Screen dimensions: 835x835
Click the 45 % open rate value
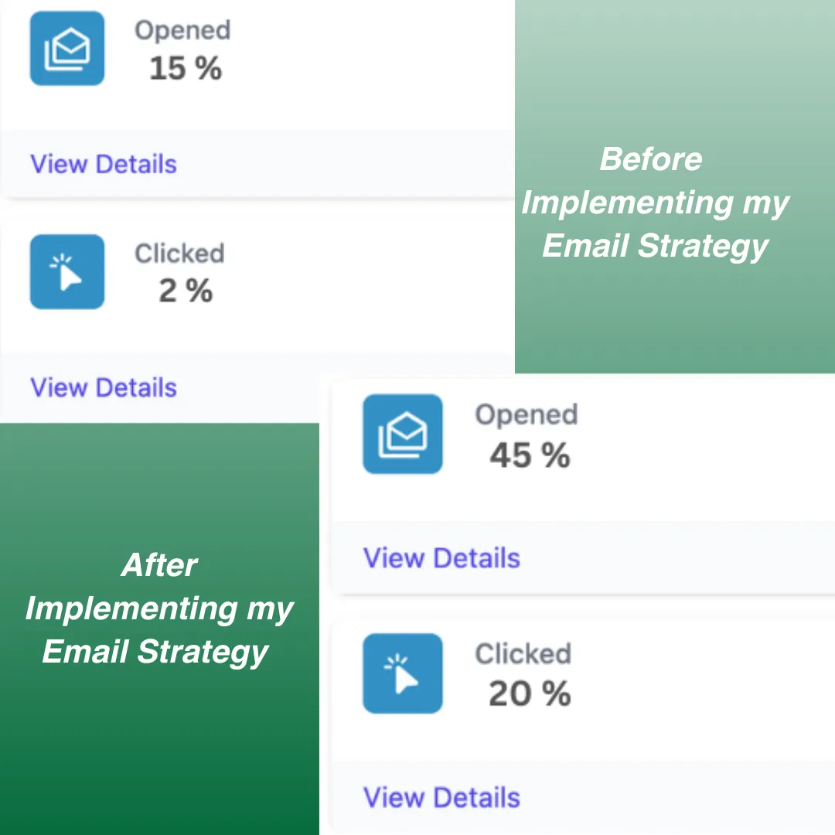pos(530,455)
